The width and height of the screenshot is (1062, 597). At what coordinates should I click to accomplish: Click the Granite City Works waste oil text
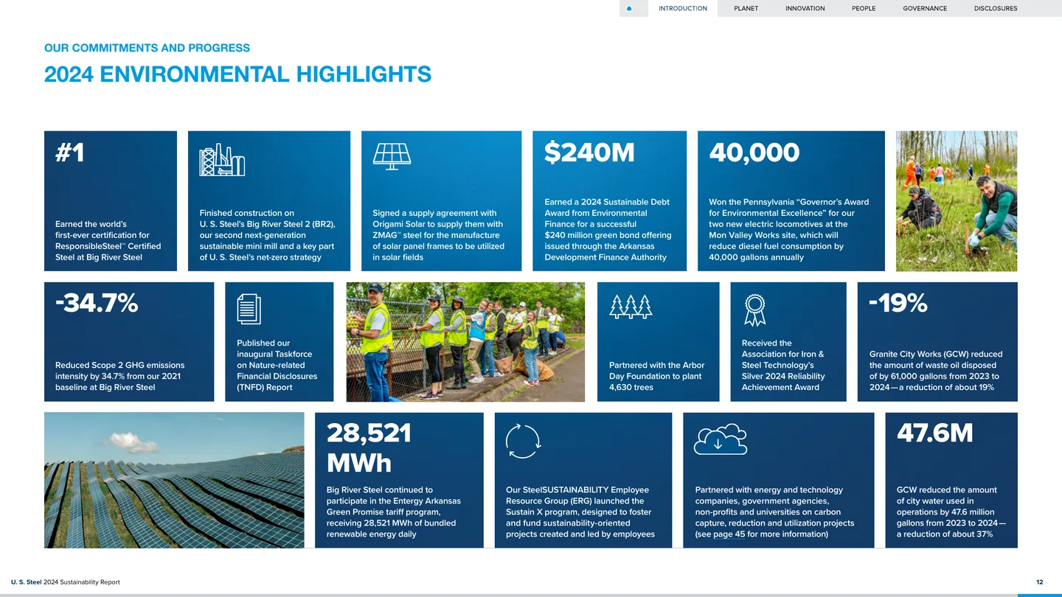[x=936, y=371]
